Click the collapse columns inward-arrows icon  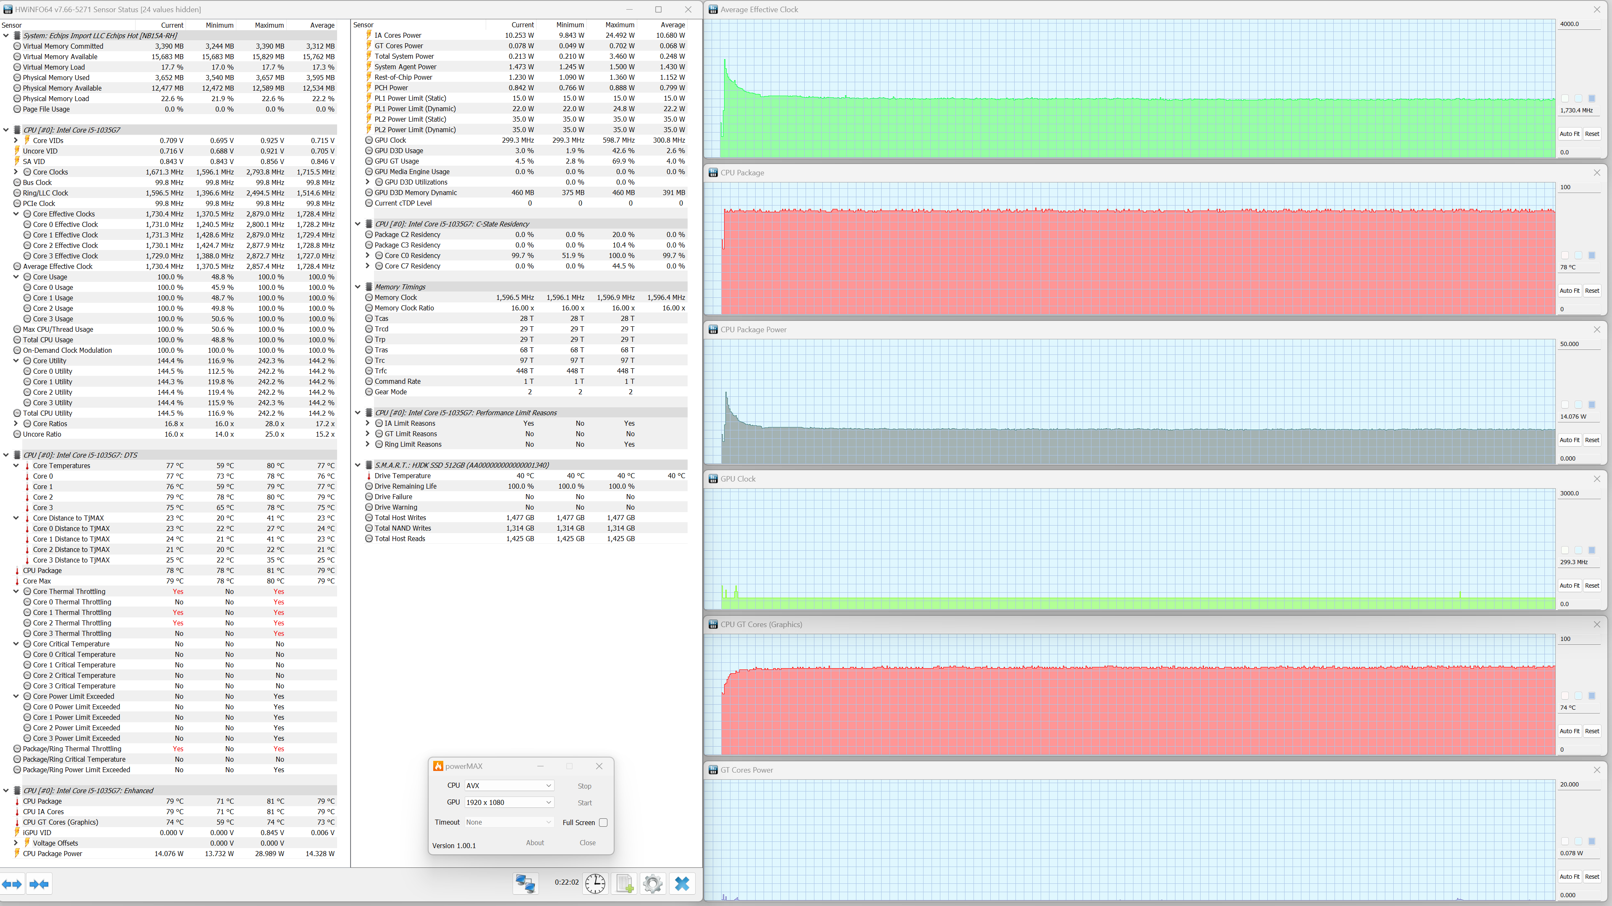click(39, 883)
